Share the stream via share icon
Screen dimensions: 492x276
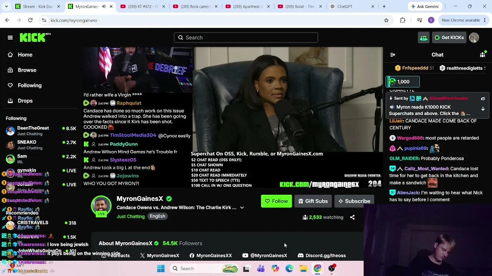tap(352, 217)
